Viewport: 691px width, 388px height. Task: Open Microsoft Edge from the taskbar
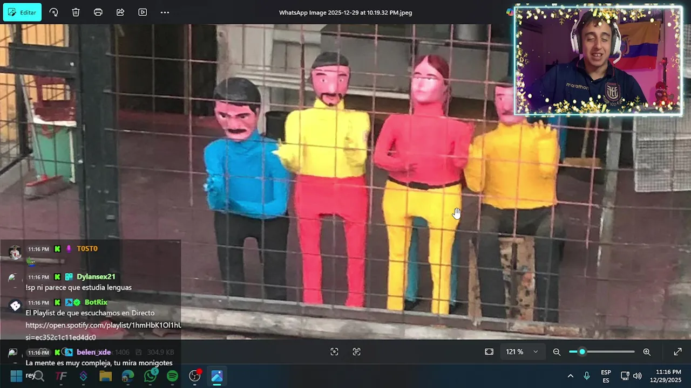coord(128,376)
